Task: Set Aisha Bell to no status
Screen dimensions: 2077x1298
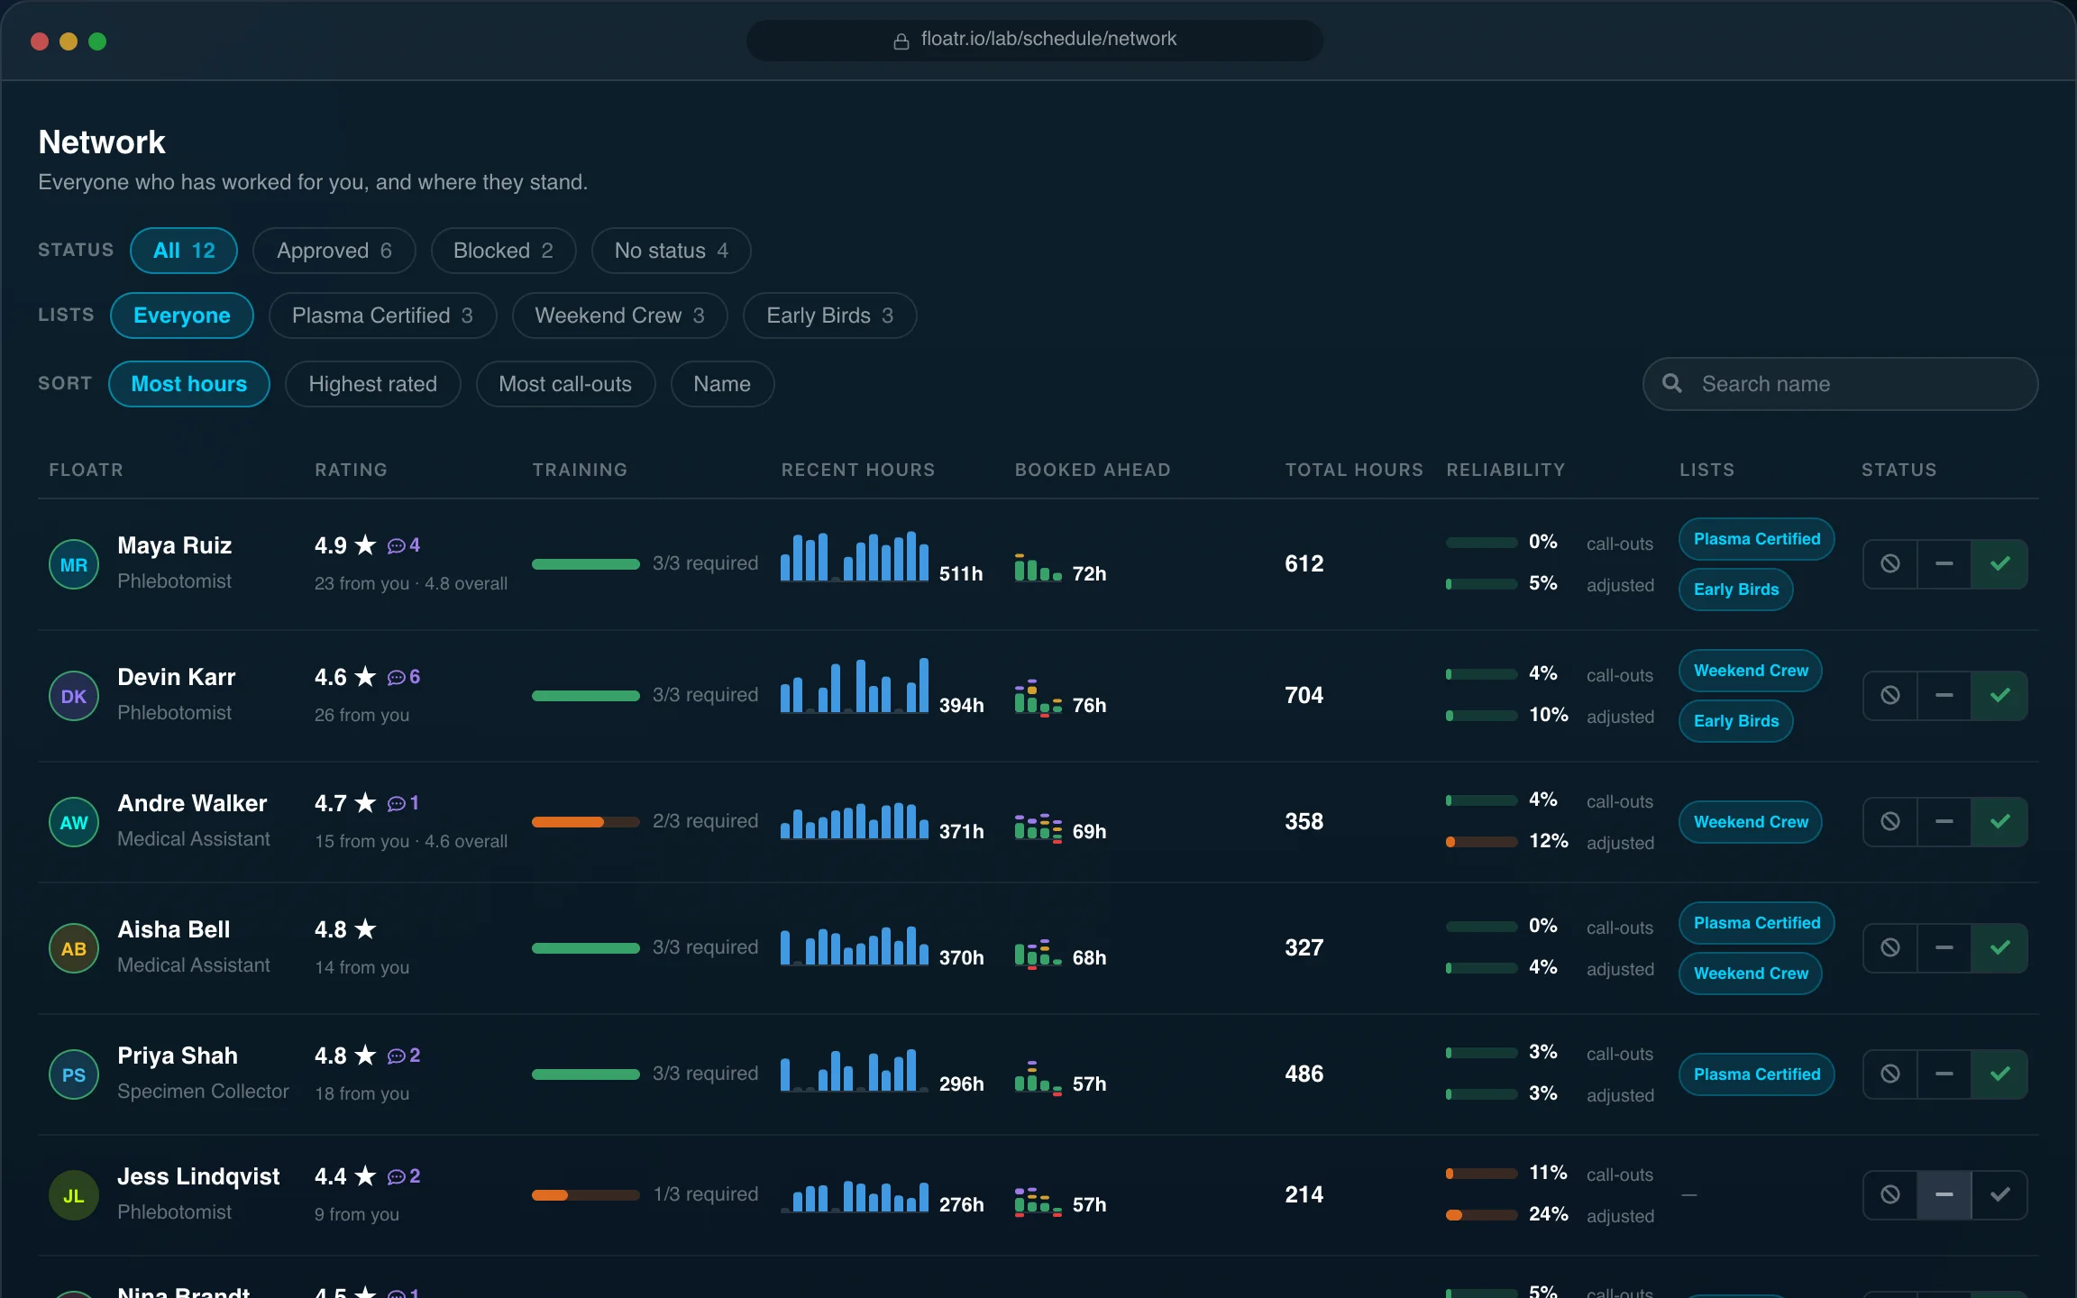Action: pos(1944,947)
